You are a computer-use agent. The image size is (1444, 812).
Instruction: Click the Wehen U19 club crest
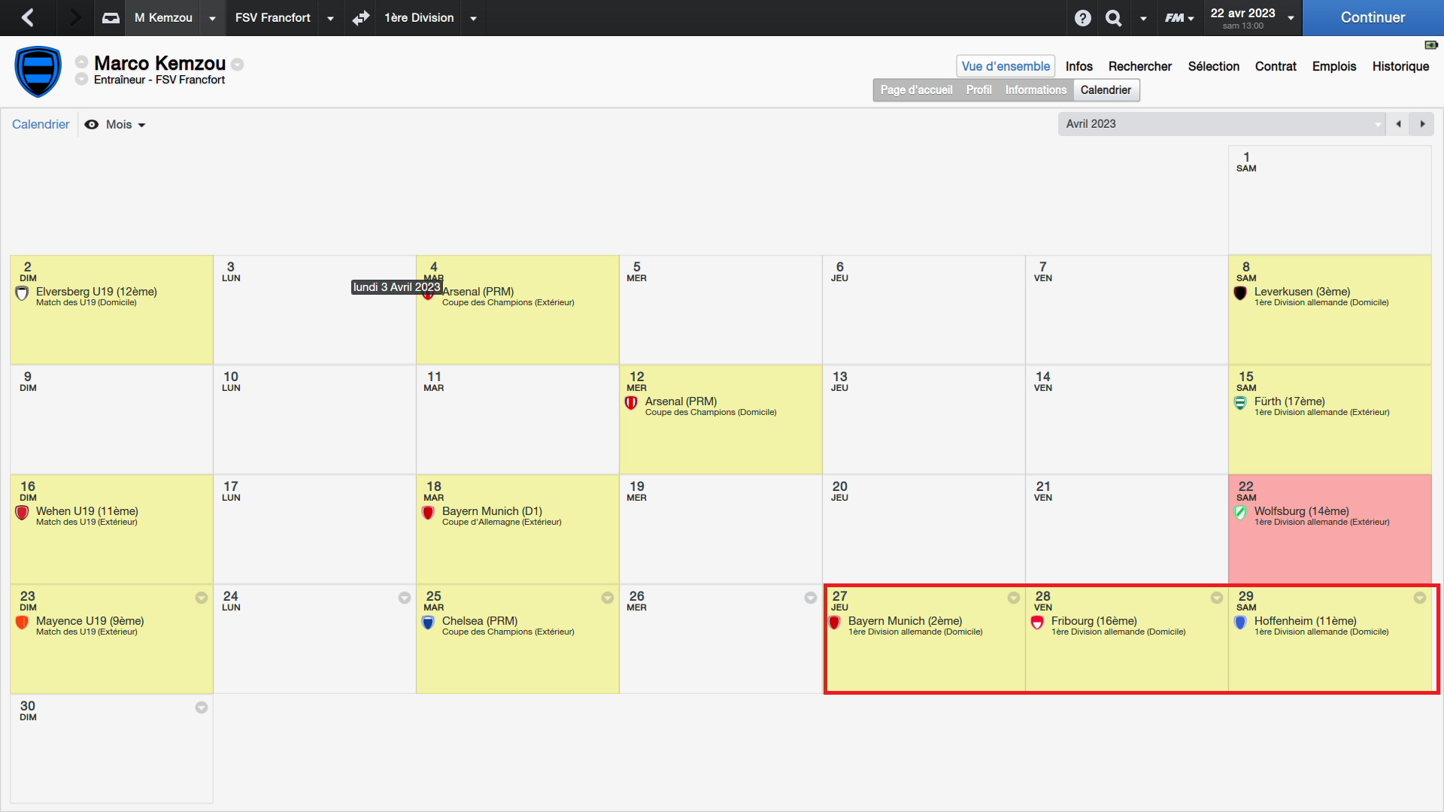pos(23,513)
